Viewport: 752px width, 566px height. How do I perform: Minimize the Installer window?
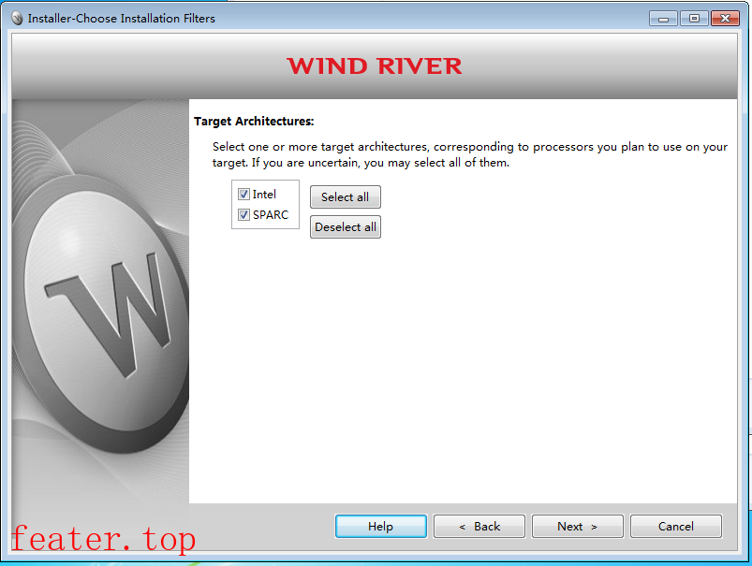click(663, 19)
